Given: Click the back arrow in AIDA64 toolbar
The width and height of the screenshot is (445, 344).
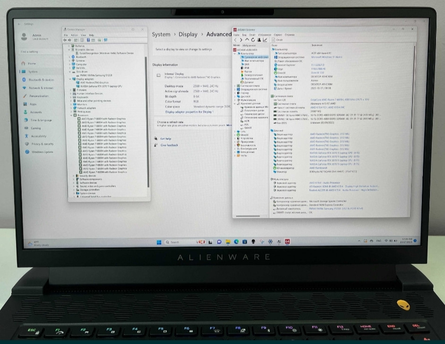Looking at the screenshot, I should pyautogui.click(x=235, y=40).
